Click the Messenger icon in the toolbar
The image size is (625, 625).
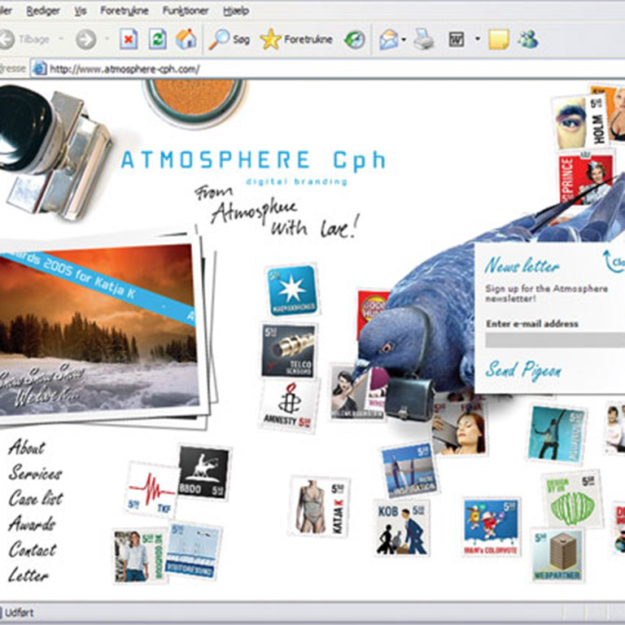point(527,38)
